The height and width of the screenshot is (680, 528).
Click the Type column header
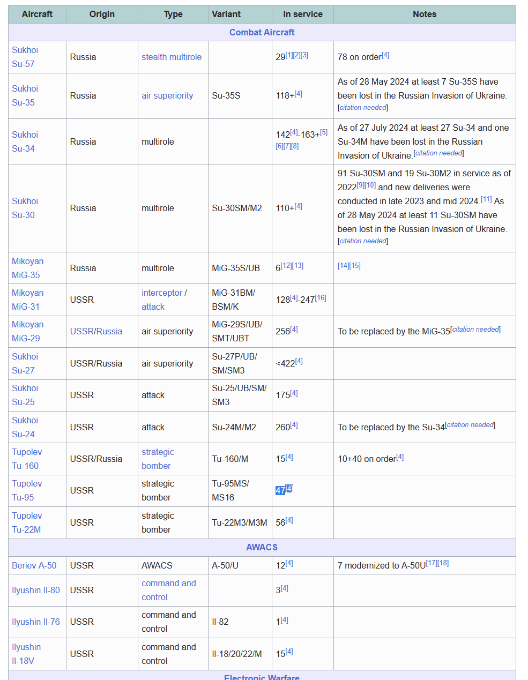(173, 14)
